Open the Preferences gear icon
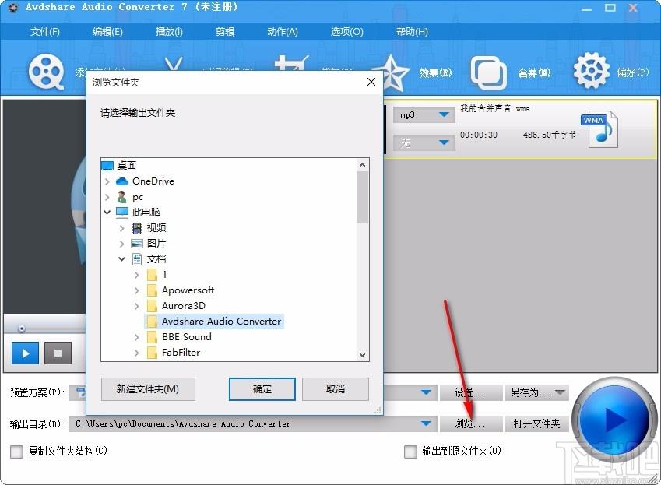The width and height of the screenshot is (661, 485). point(592,71)
